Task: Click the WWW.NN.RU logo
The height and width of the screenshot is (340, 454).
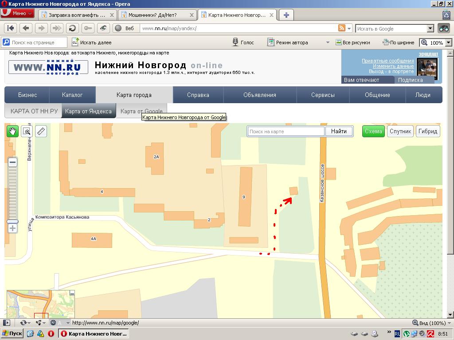Action: pos(48,67)
